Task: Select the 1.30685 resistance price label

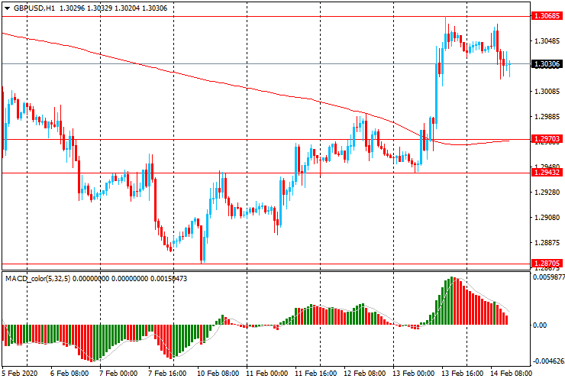Action: [x=547, y=16]
